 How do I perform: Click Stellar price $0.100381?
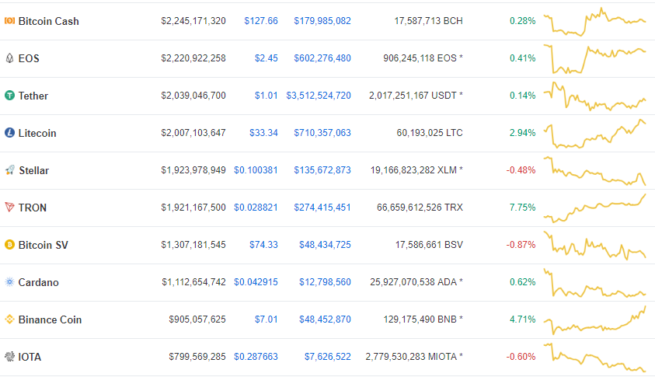tap(256, 170)
